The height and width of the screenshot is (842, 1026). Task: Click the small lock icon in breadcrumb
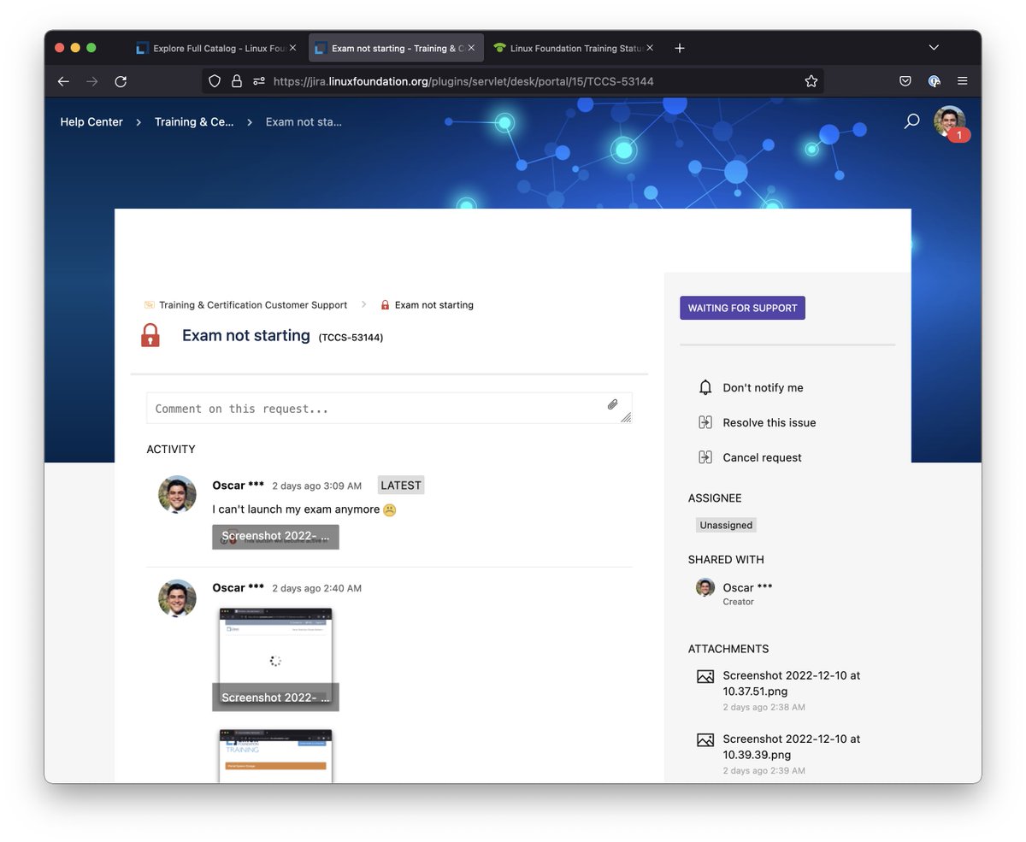(x=385, y=305)
